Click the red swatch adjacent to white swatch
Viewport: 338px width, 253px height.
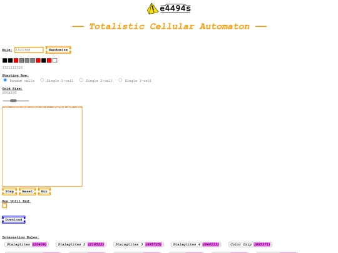[x=49, y=61]
